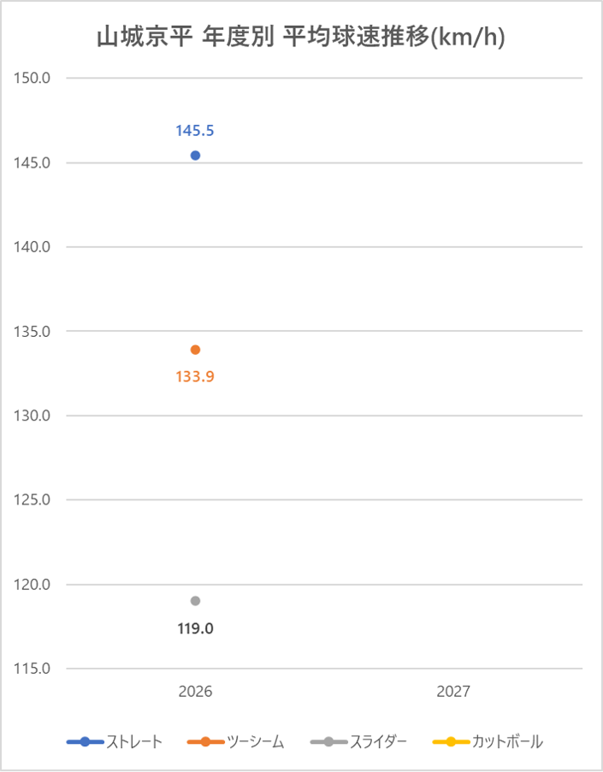This screenshot has width=603, height=772.
Task: Click the chart title 山城京平 年度別 平均球速推移
Action: coord(300,38)
